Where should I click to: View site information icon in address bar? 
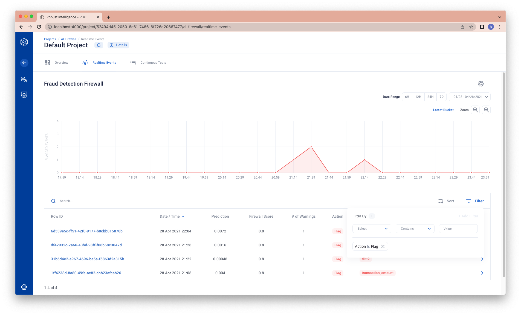coord(50,27)
